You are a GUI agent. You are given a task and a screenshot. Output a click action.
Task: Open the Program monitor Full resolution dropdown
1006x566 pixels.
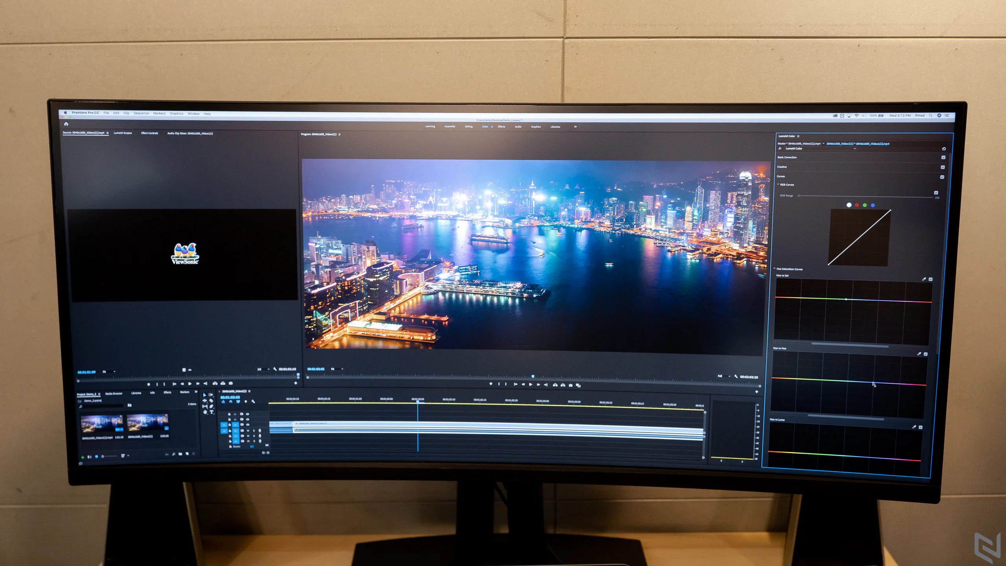coord(724,376)
